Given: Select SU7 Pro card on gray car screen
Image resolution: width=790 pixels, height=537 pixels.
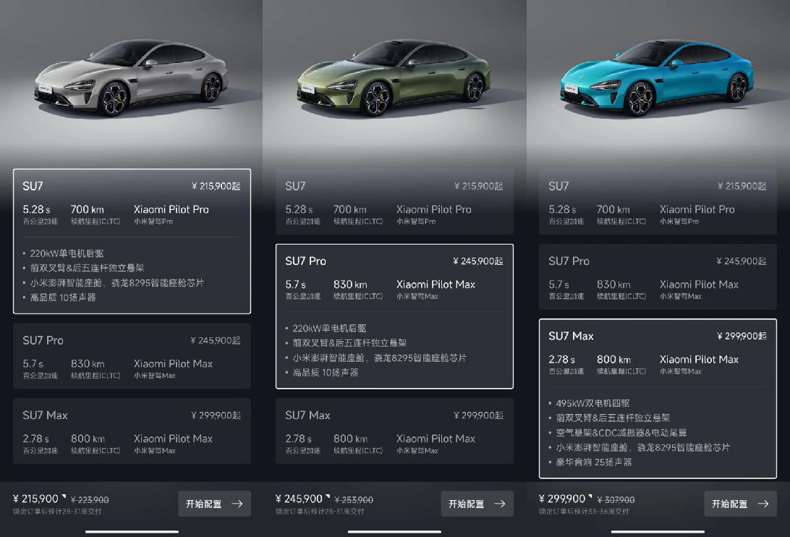Looking at the screenshot, I should coord(132,356).
